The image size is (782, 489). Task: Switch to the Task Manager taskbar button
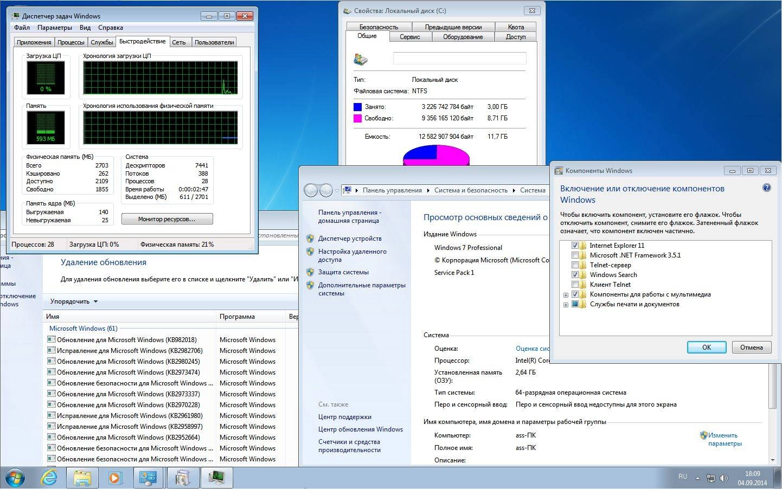[x=217, y=478]
